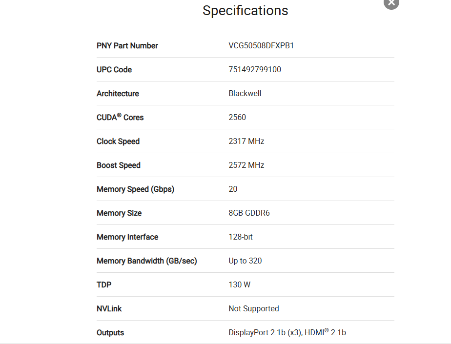Click the Outputs row label
This screenshot has width=451, height=344.
[110, 332]
